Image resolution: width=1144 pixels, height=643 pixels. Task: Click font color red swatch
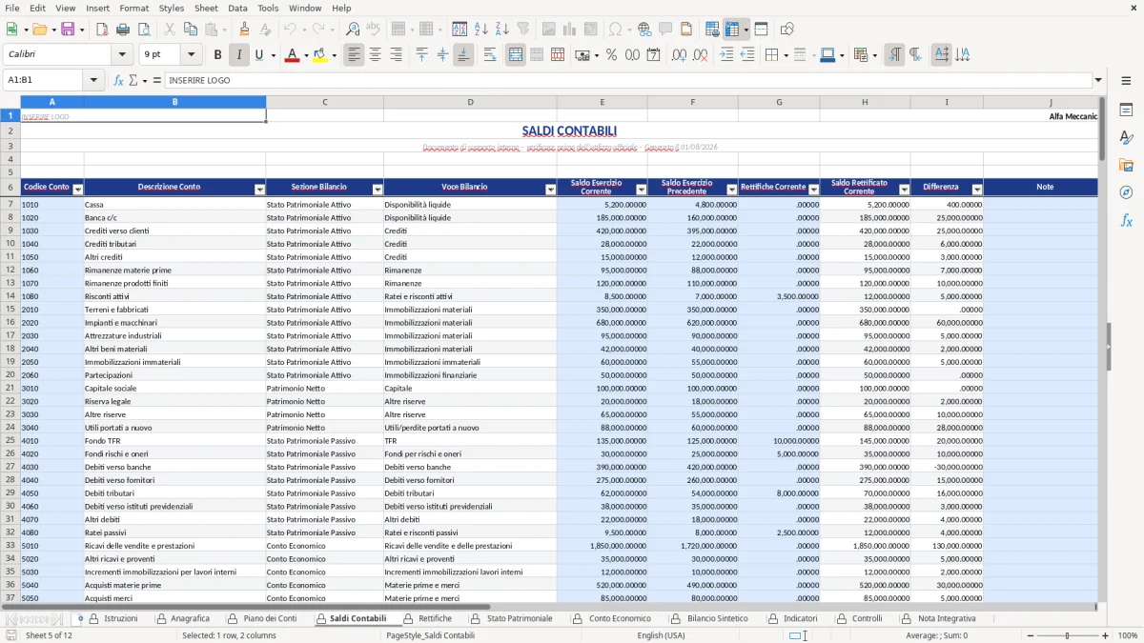pos(291,55)
